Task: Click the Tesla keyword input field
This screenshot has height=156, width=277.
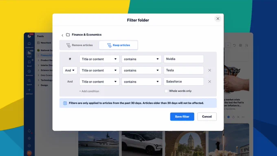Action: click(x=184, y=70)
